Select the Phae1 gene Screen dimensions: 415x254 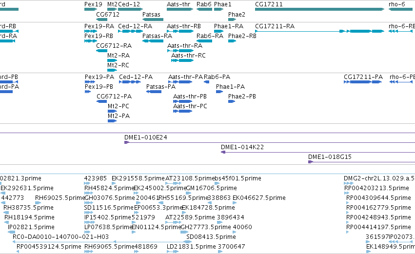pos(219,9)
